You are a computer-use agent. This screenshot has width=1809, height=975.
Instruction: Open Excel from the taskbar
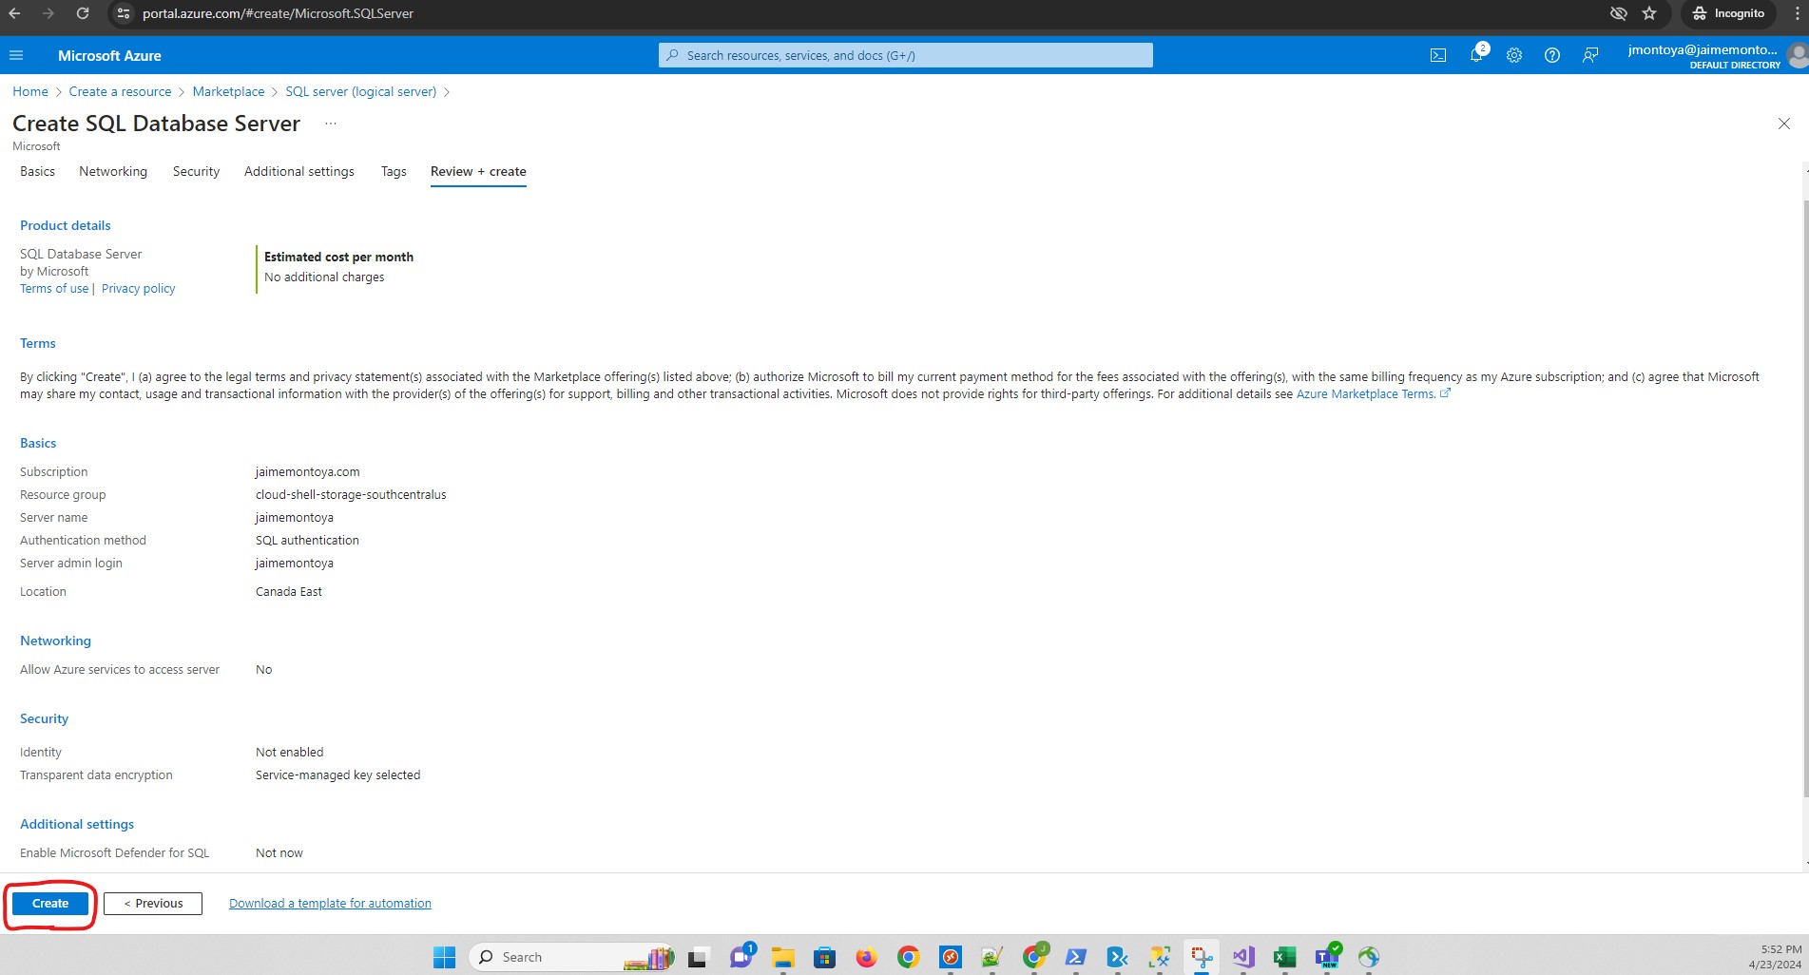1284,957
